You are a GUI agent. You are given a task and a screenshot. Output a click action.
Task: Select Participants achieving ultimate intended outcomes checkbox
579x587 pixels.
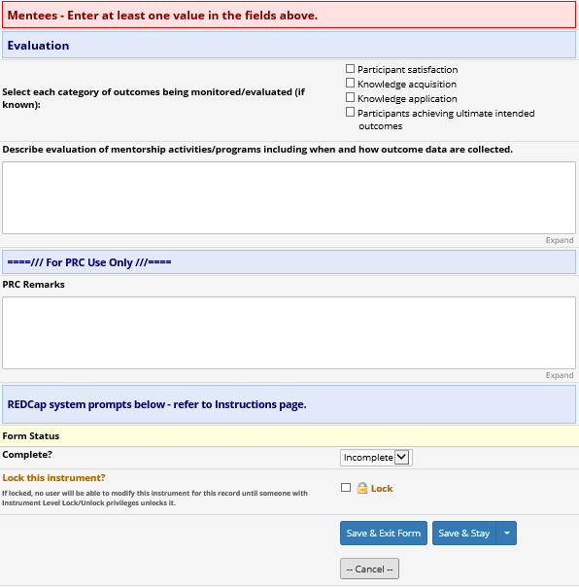tap(350, 113)
